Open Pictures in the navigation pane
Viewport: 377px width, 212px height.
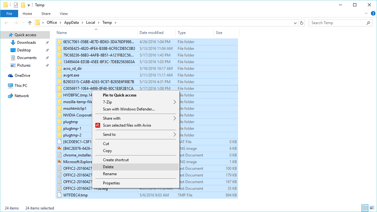click(x=24, y=65)
